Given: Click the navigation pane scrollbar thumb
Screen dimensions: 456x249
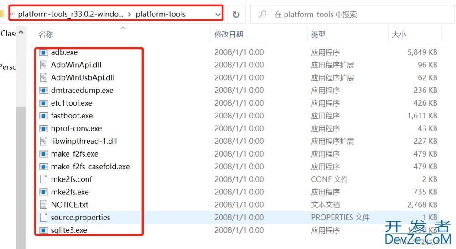Looking at the screenshot, I should [21, 177].
